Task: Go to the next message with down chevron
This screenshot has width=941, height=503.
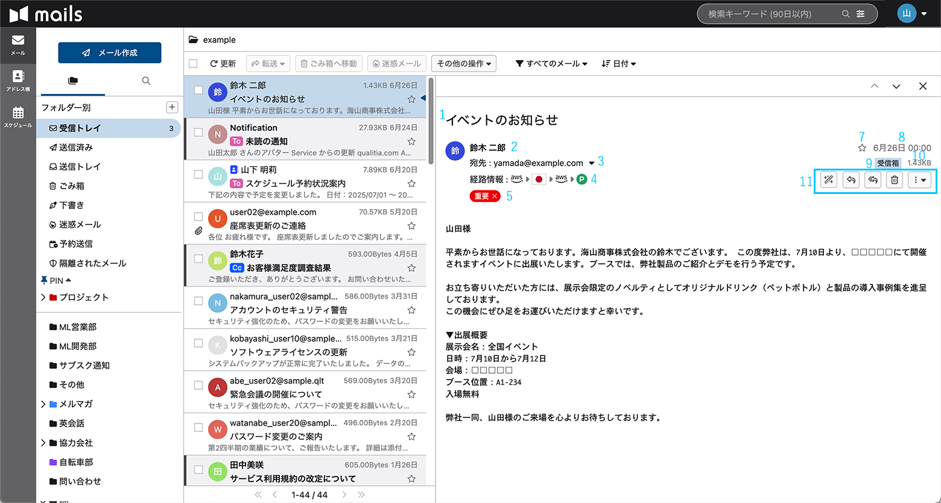Action: 896,87
